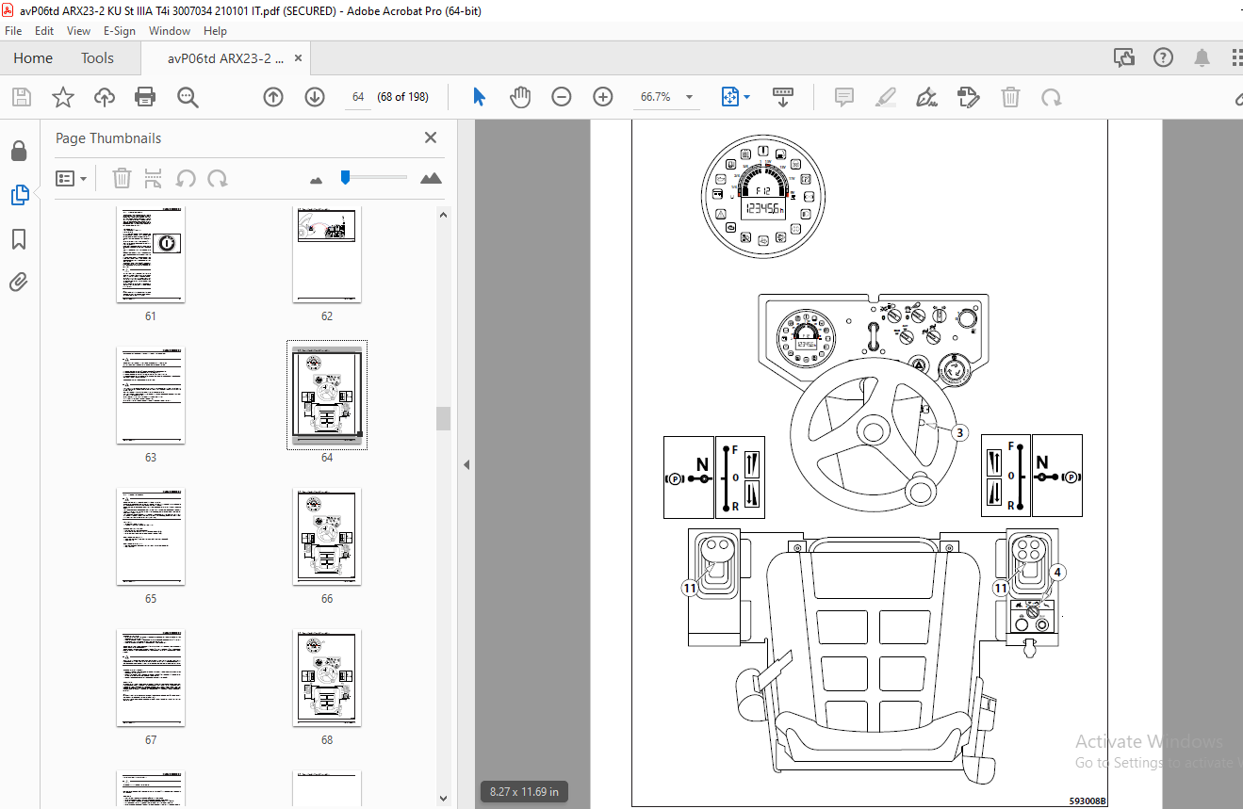Image resolution: width=1243 pixels, height=809 pixels.
Task: Select page 65 thumbnail
Action: point(151,537)
